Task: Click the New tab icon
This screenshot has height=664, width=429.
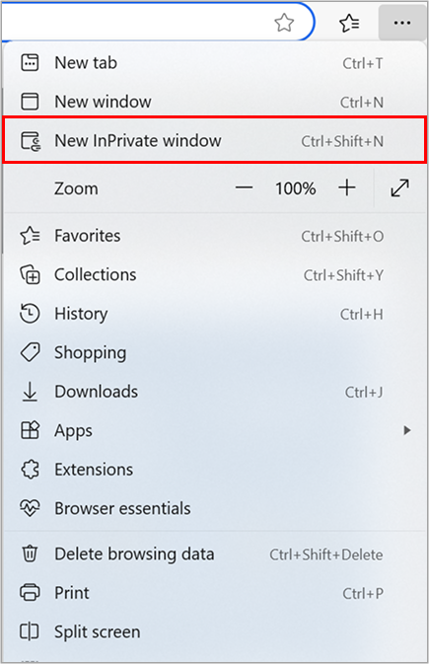Action: [x=30, y=63]
